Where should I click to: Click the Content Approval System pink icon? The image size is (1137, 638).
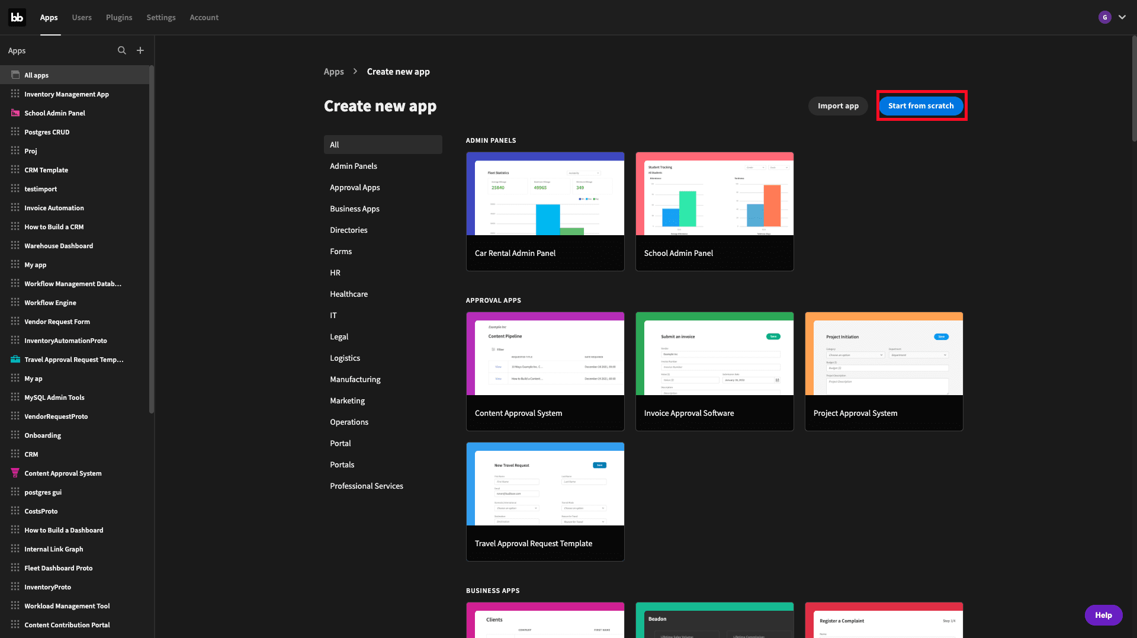coord(15,473)
